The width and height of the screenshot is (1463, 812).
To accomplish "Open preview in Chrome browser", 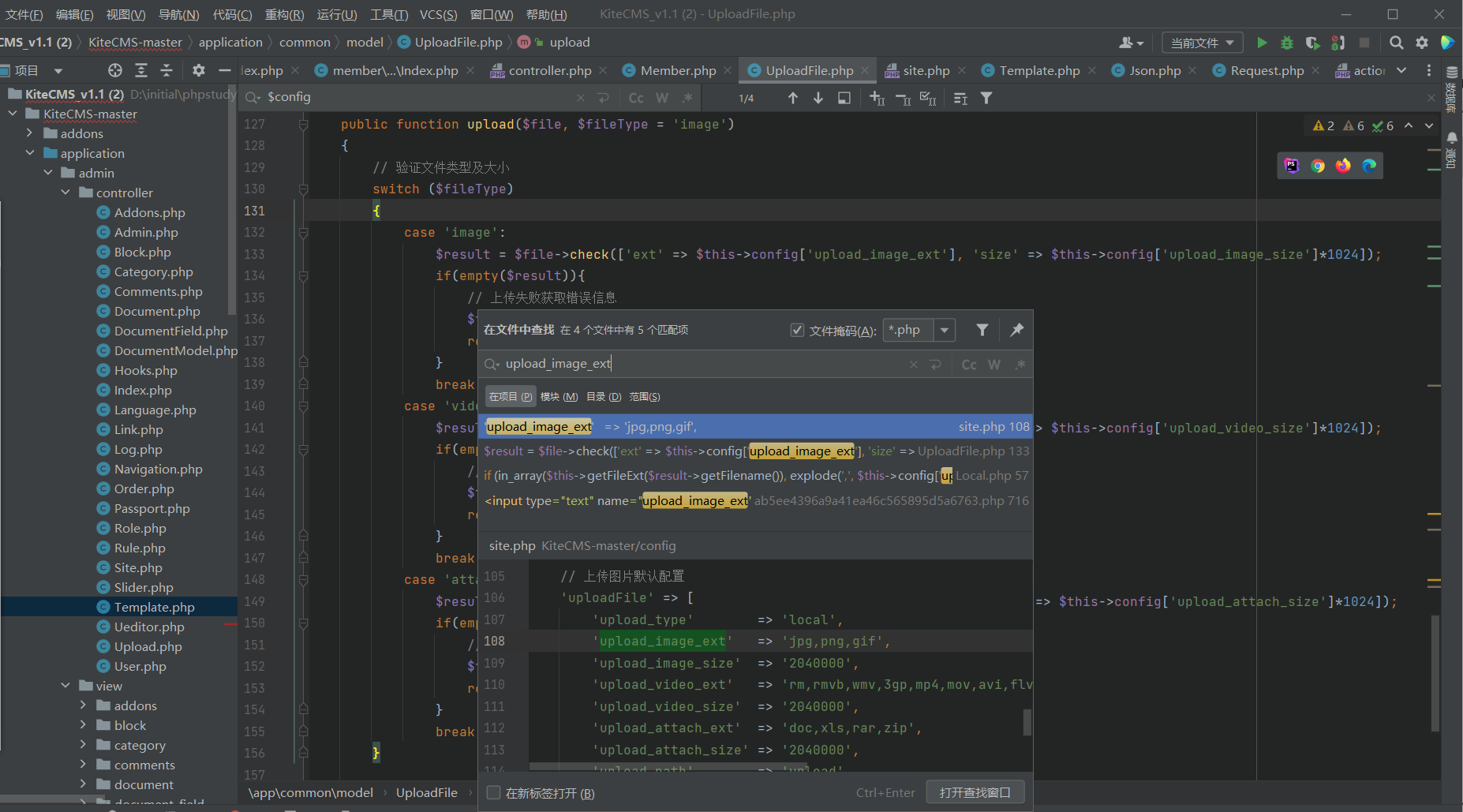I will coord(1318,165).
